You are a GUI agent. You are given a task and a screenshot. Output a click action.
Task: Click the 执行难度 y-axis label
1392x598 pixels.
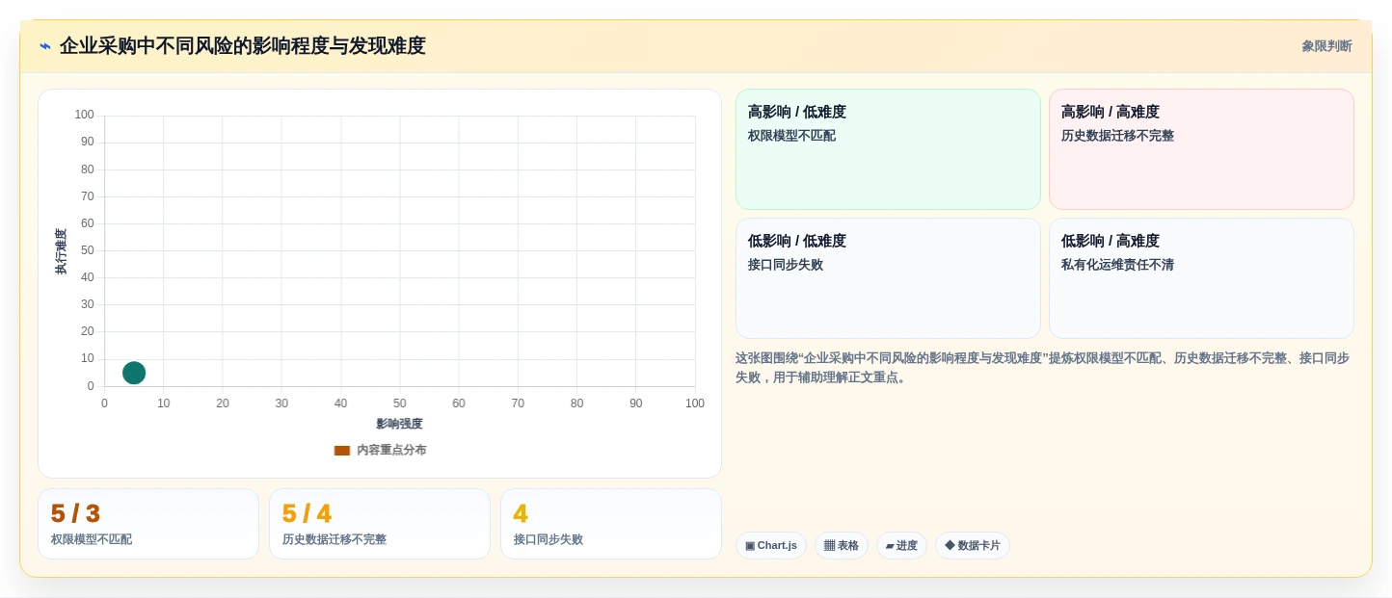[61, 251]
